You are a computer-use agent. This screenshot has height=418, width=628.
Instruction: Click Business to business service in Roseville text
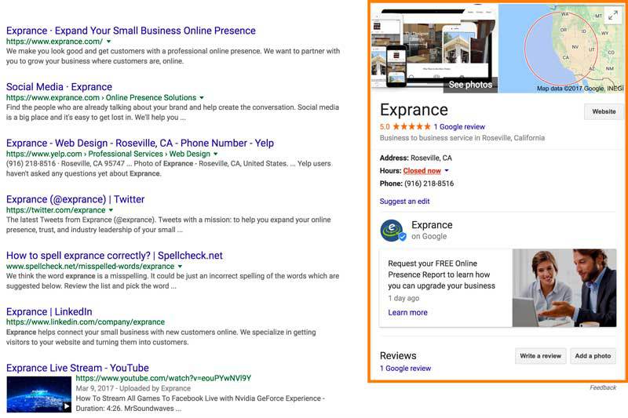click(462, 138)
